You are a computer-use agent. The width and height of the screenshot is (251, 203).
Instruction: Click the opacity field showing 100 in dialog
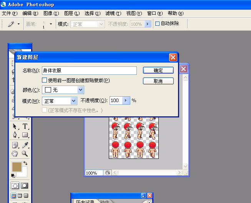(116, 101)
